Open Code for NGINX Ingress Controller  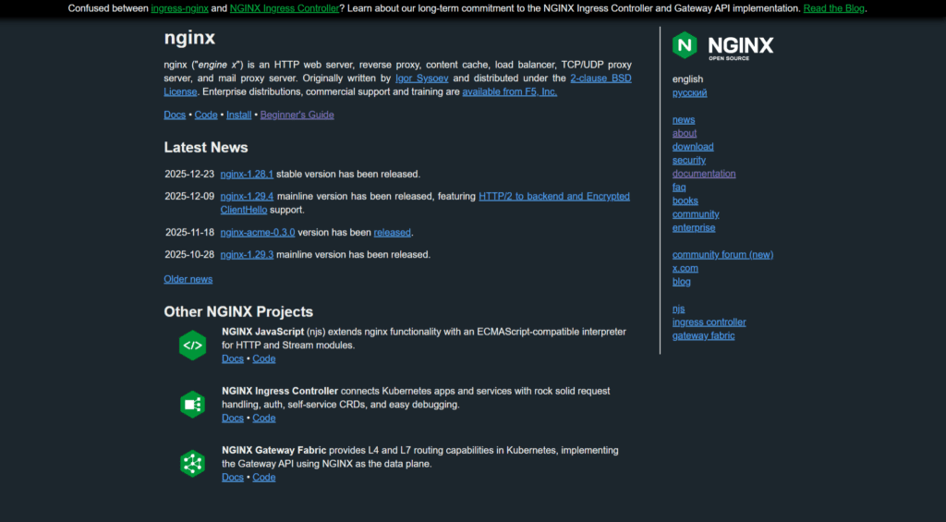tap(263, 419)
